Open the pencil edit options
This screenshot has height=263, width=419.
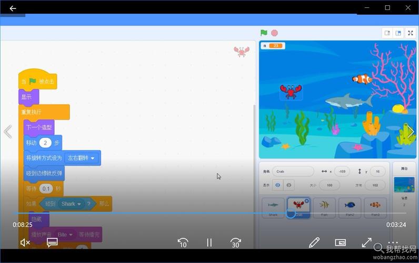coord(314,242)
